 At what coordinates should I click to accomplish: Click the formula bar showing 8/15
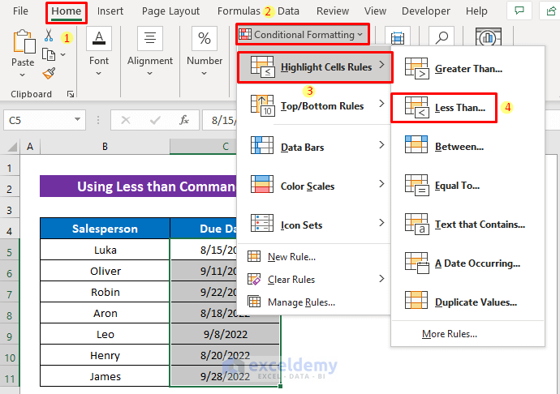[x=220, y=120]
